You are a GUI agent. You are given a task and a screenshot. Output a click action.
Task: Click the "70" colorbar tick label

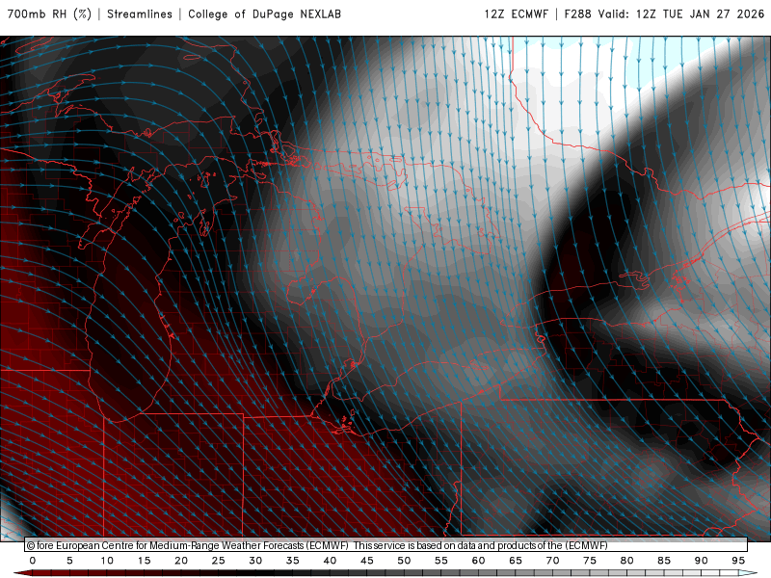click(552, 561)
